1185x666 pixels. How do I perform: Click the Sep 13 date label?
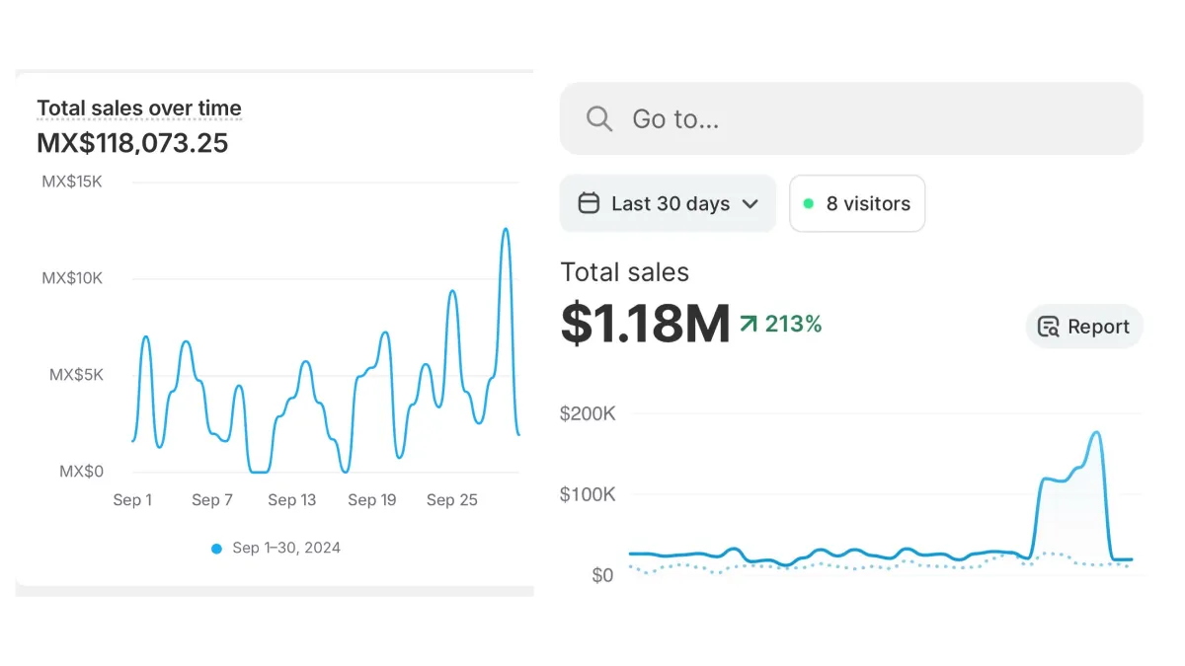click(292, 500)
